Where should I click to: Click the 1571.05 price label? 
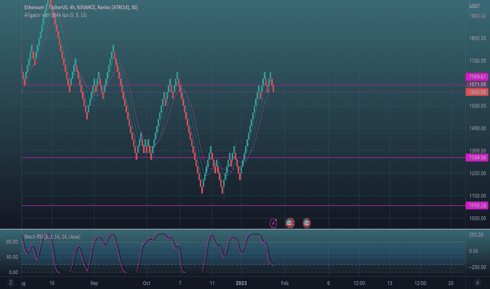pos(477,85)
